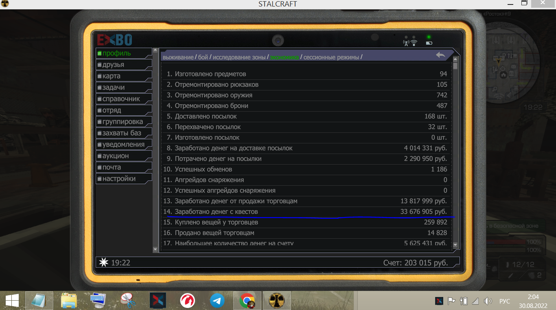Open the настройки section
Image resolution: width=556 pixels, height=310 pixels.
click(x=124, y=178)
